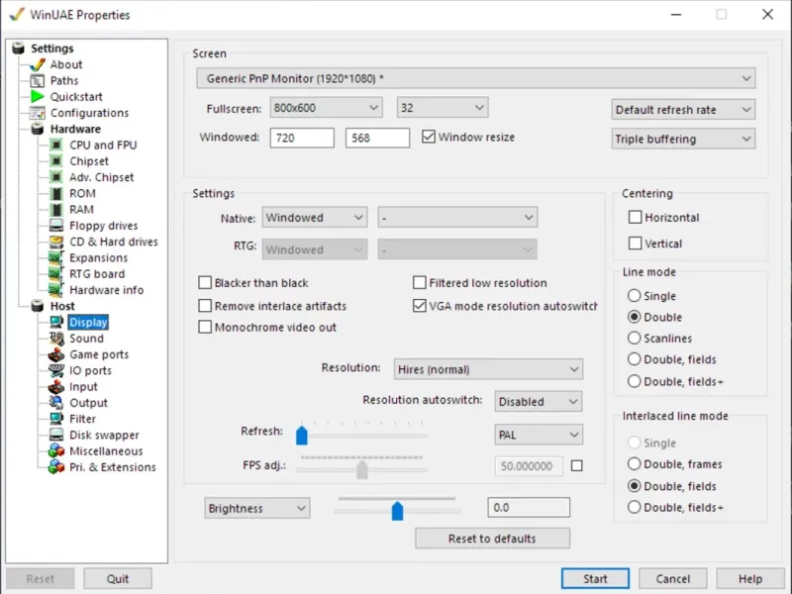Toggle the Window resize checkbox
The width and height of the screenshot is (792, 594).
[429, 137]
